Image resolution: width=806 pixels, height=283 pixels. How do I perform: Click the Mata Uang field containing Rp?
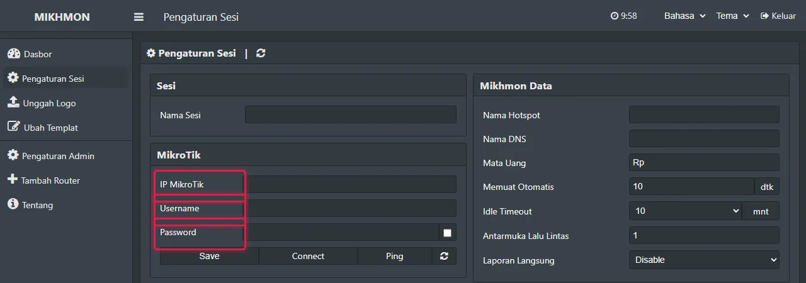704,162
